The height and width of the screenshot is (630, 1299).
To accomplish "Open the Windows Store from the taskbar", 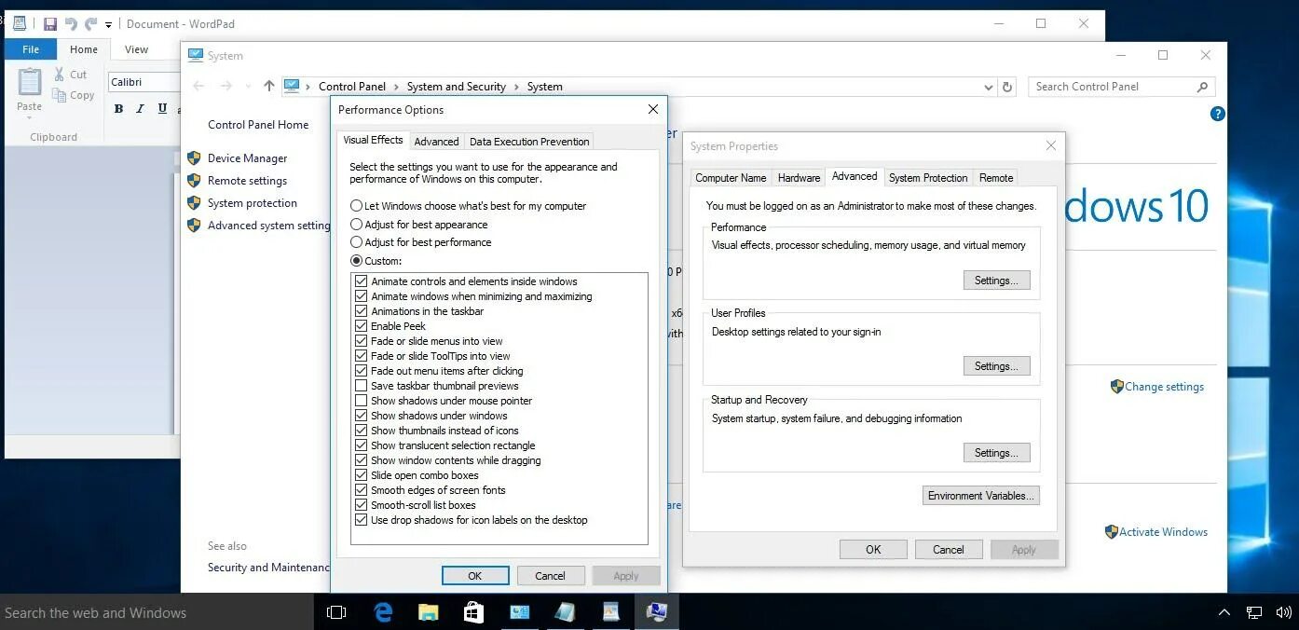I will (x=473, y=612).
